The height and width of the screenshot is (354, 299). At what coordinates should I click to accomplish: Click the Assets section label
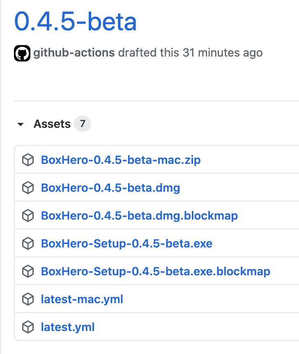point(52,124)
